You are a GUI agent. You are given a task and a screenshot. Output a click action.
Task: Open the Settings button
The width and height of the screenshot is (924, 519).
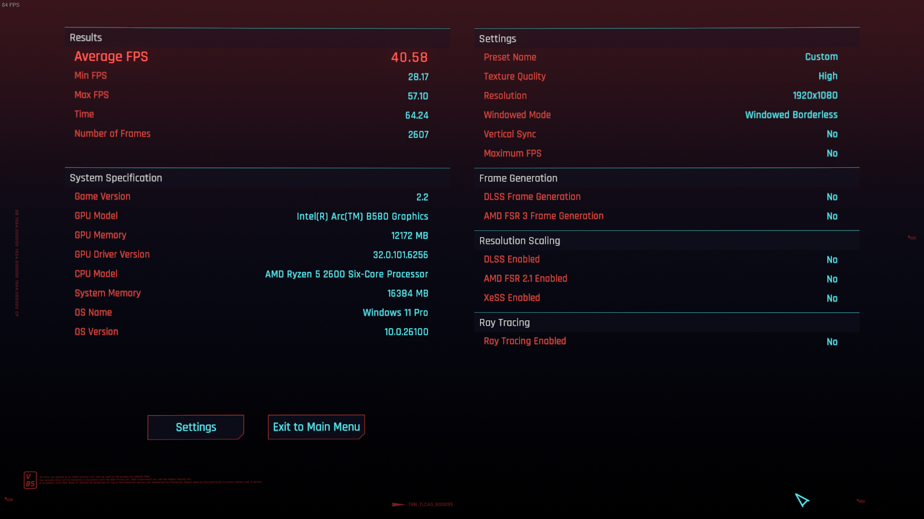click(x=195, y=427)
